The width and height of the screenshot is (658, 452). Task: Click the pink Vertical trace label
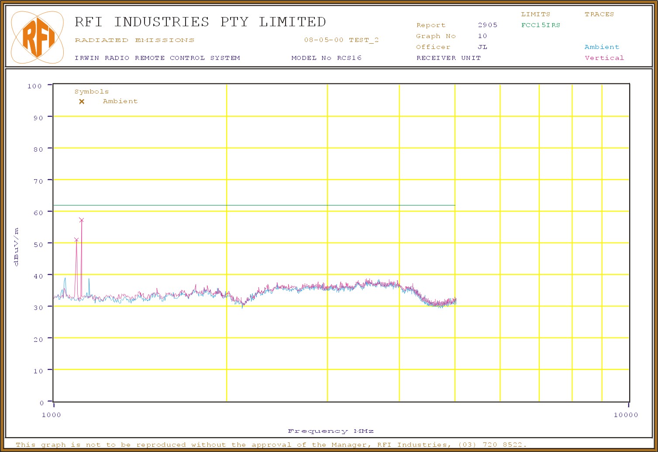604,58
